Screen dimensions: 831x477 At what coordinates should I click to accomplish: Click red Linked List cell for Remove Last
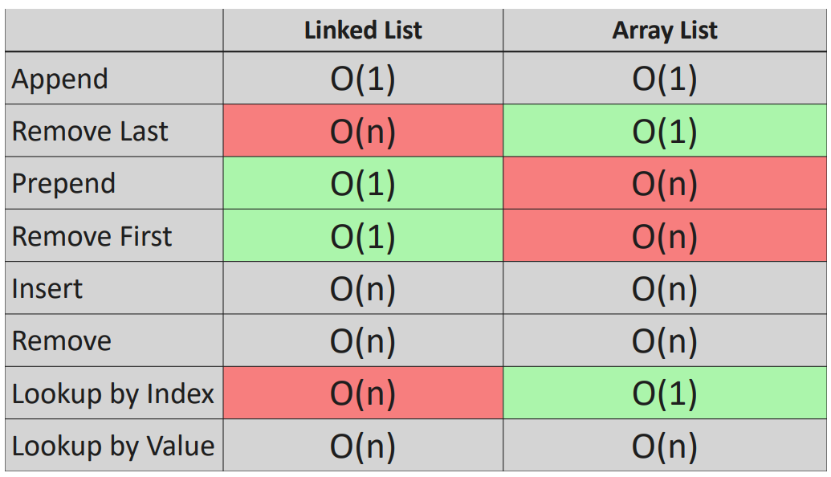pos(363,132)
